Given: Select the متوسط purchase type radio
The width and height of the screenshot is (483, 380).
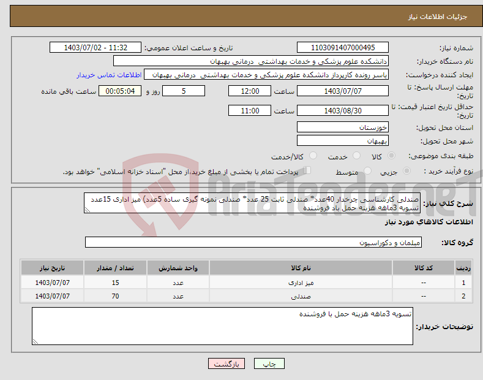Looking at the screenshot, I should coord(367,171).
